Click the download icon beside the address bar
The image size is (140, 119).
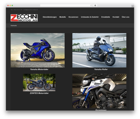click(95, 6)
